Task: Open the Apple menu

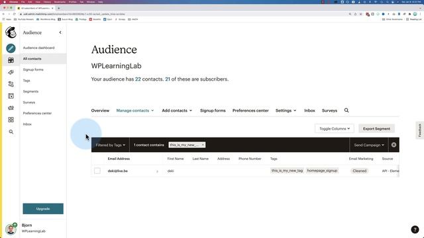Action: pyautogui.click(x=5, y=1)
